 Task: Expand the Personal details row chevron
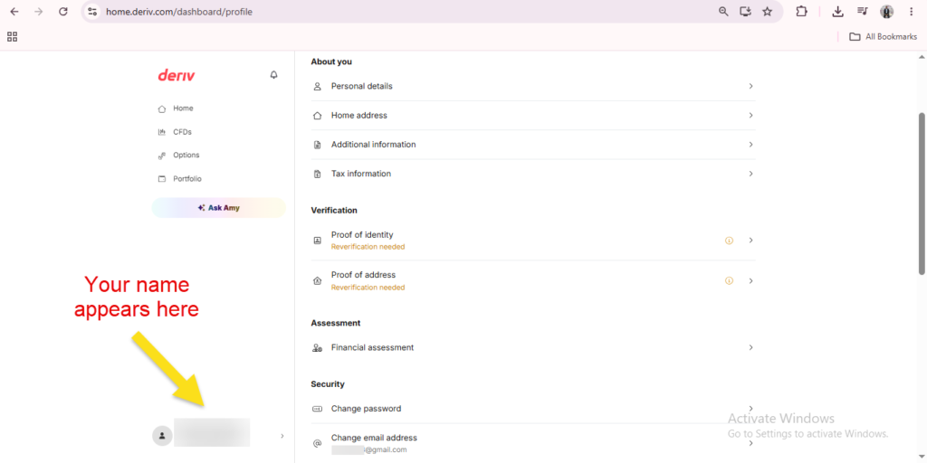click(750, 86)
